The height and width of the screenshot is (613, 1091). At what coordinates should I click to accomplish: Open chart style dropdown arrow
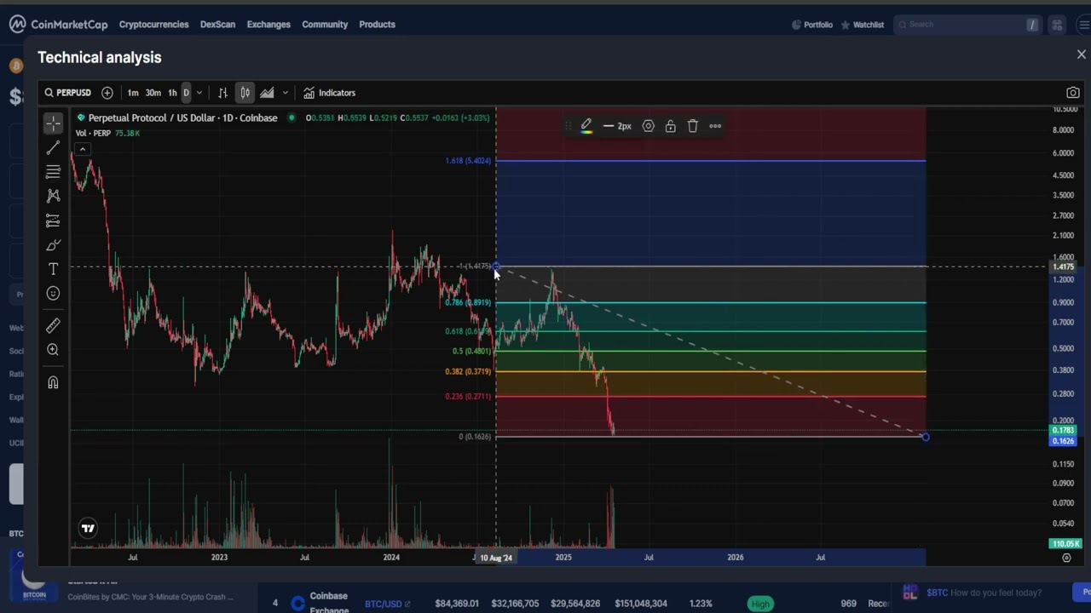pyautogui.click(x=285, y=93)
